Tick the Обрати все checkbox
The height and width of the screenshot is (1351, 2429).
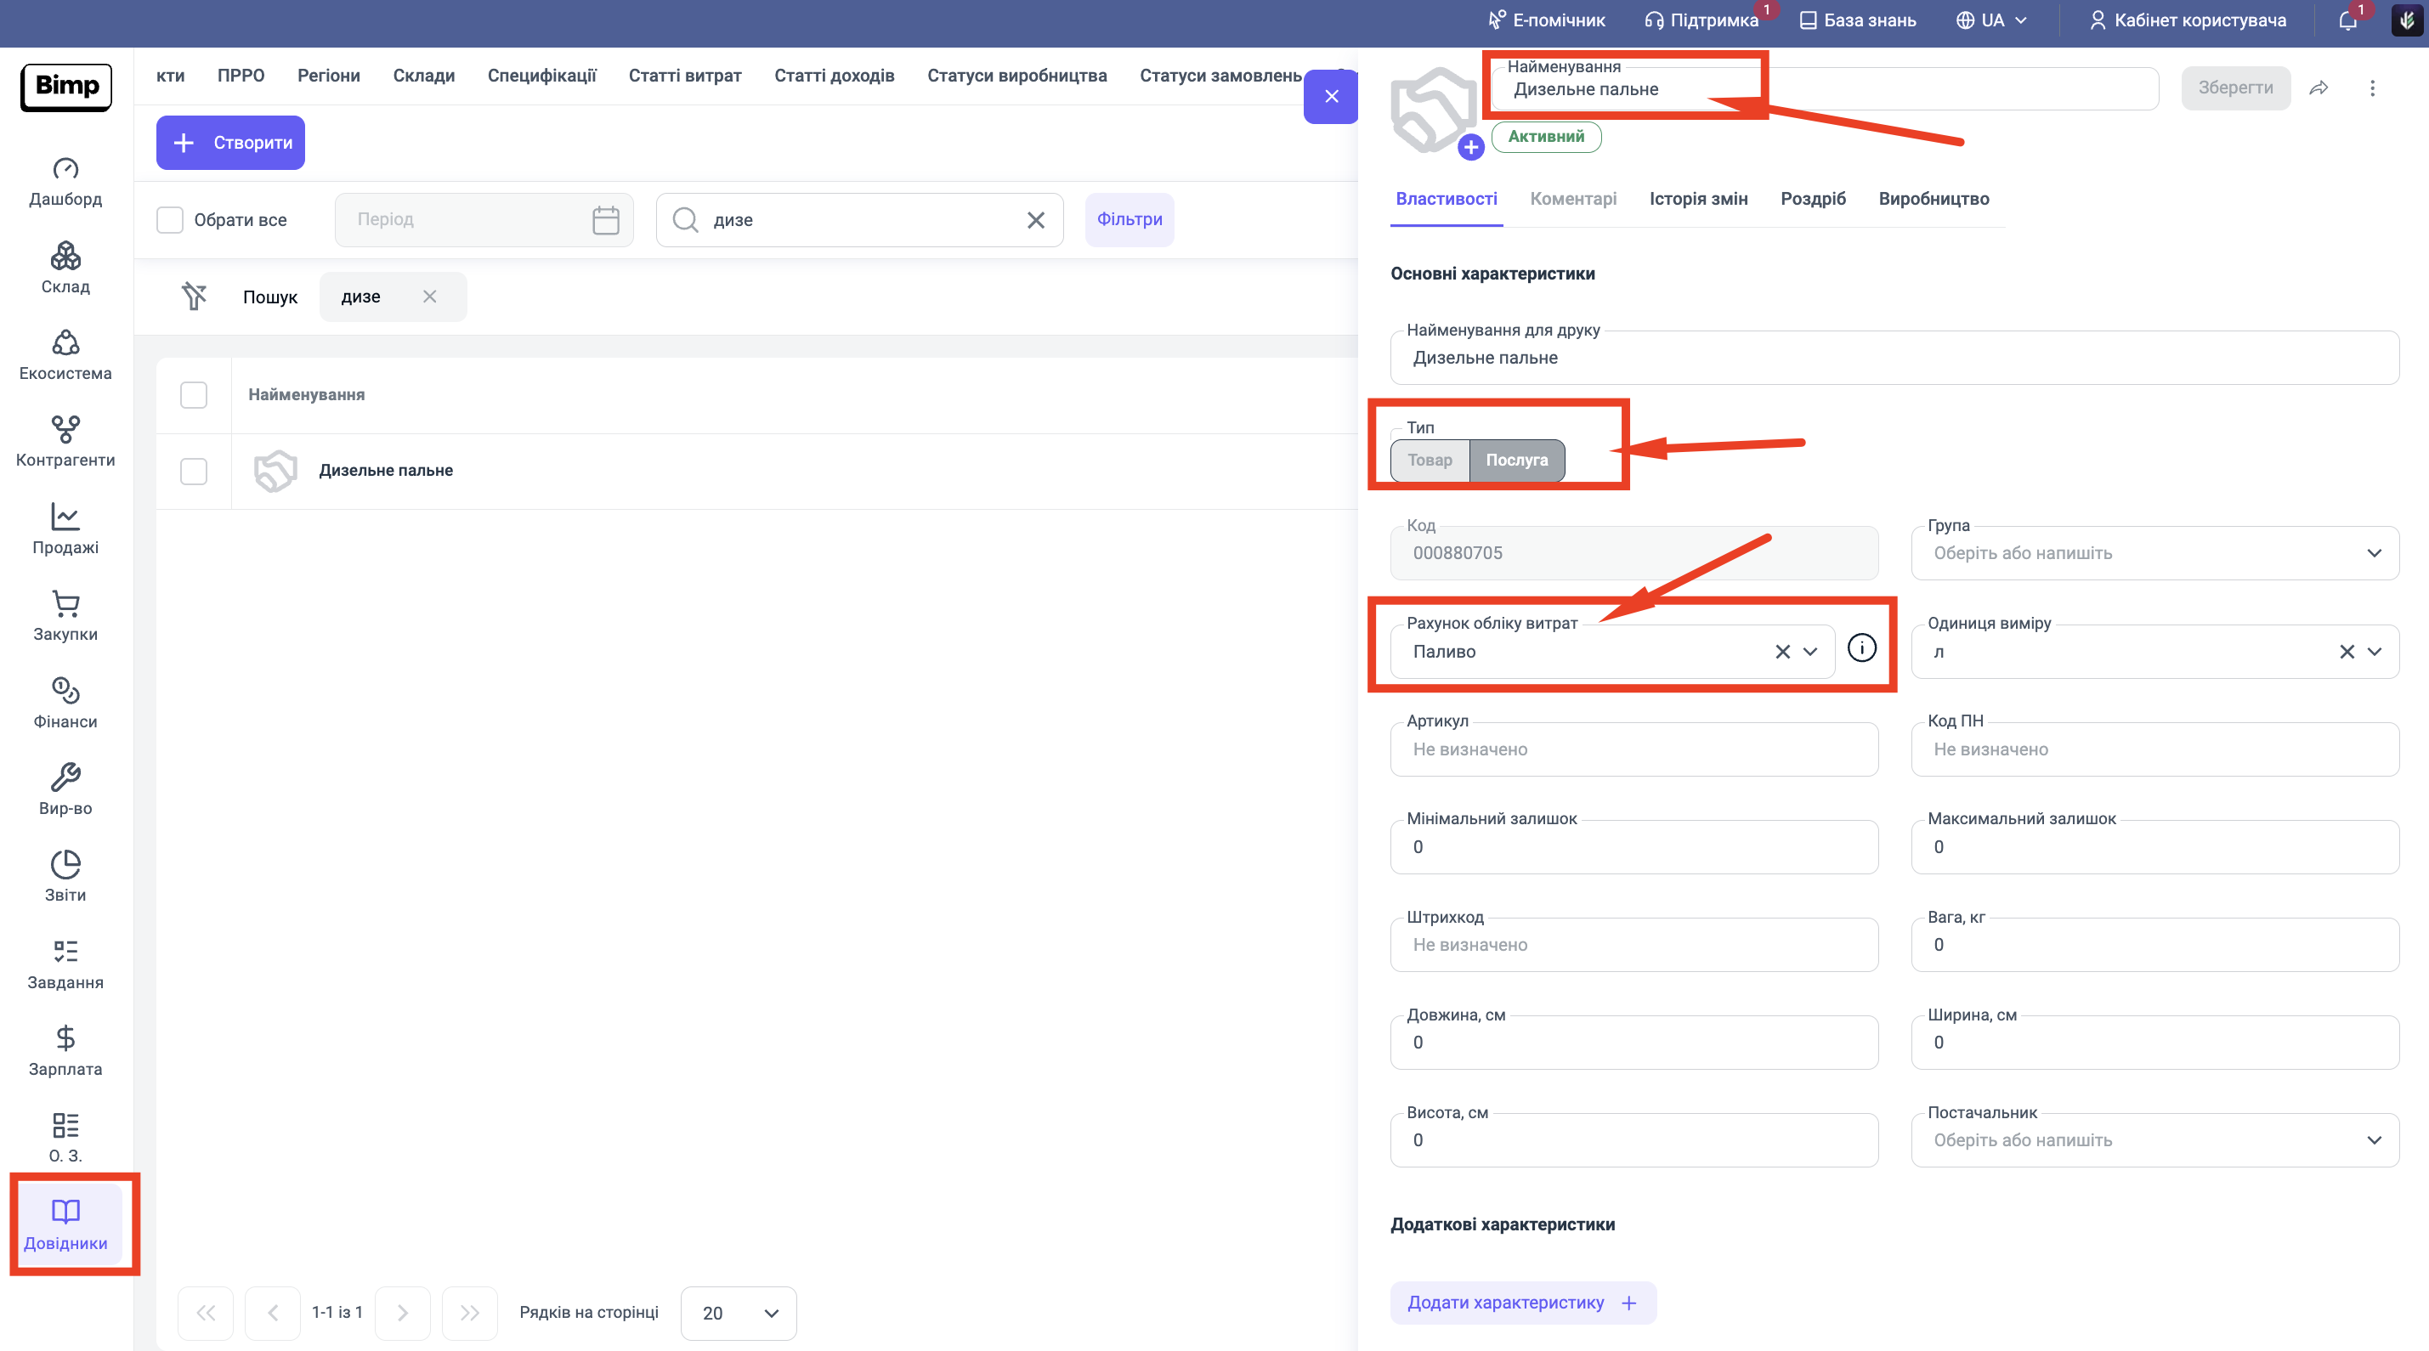pos(170,220)
